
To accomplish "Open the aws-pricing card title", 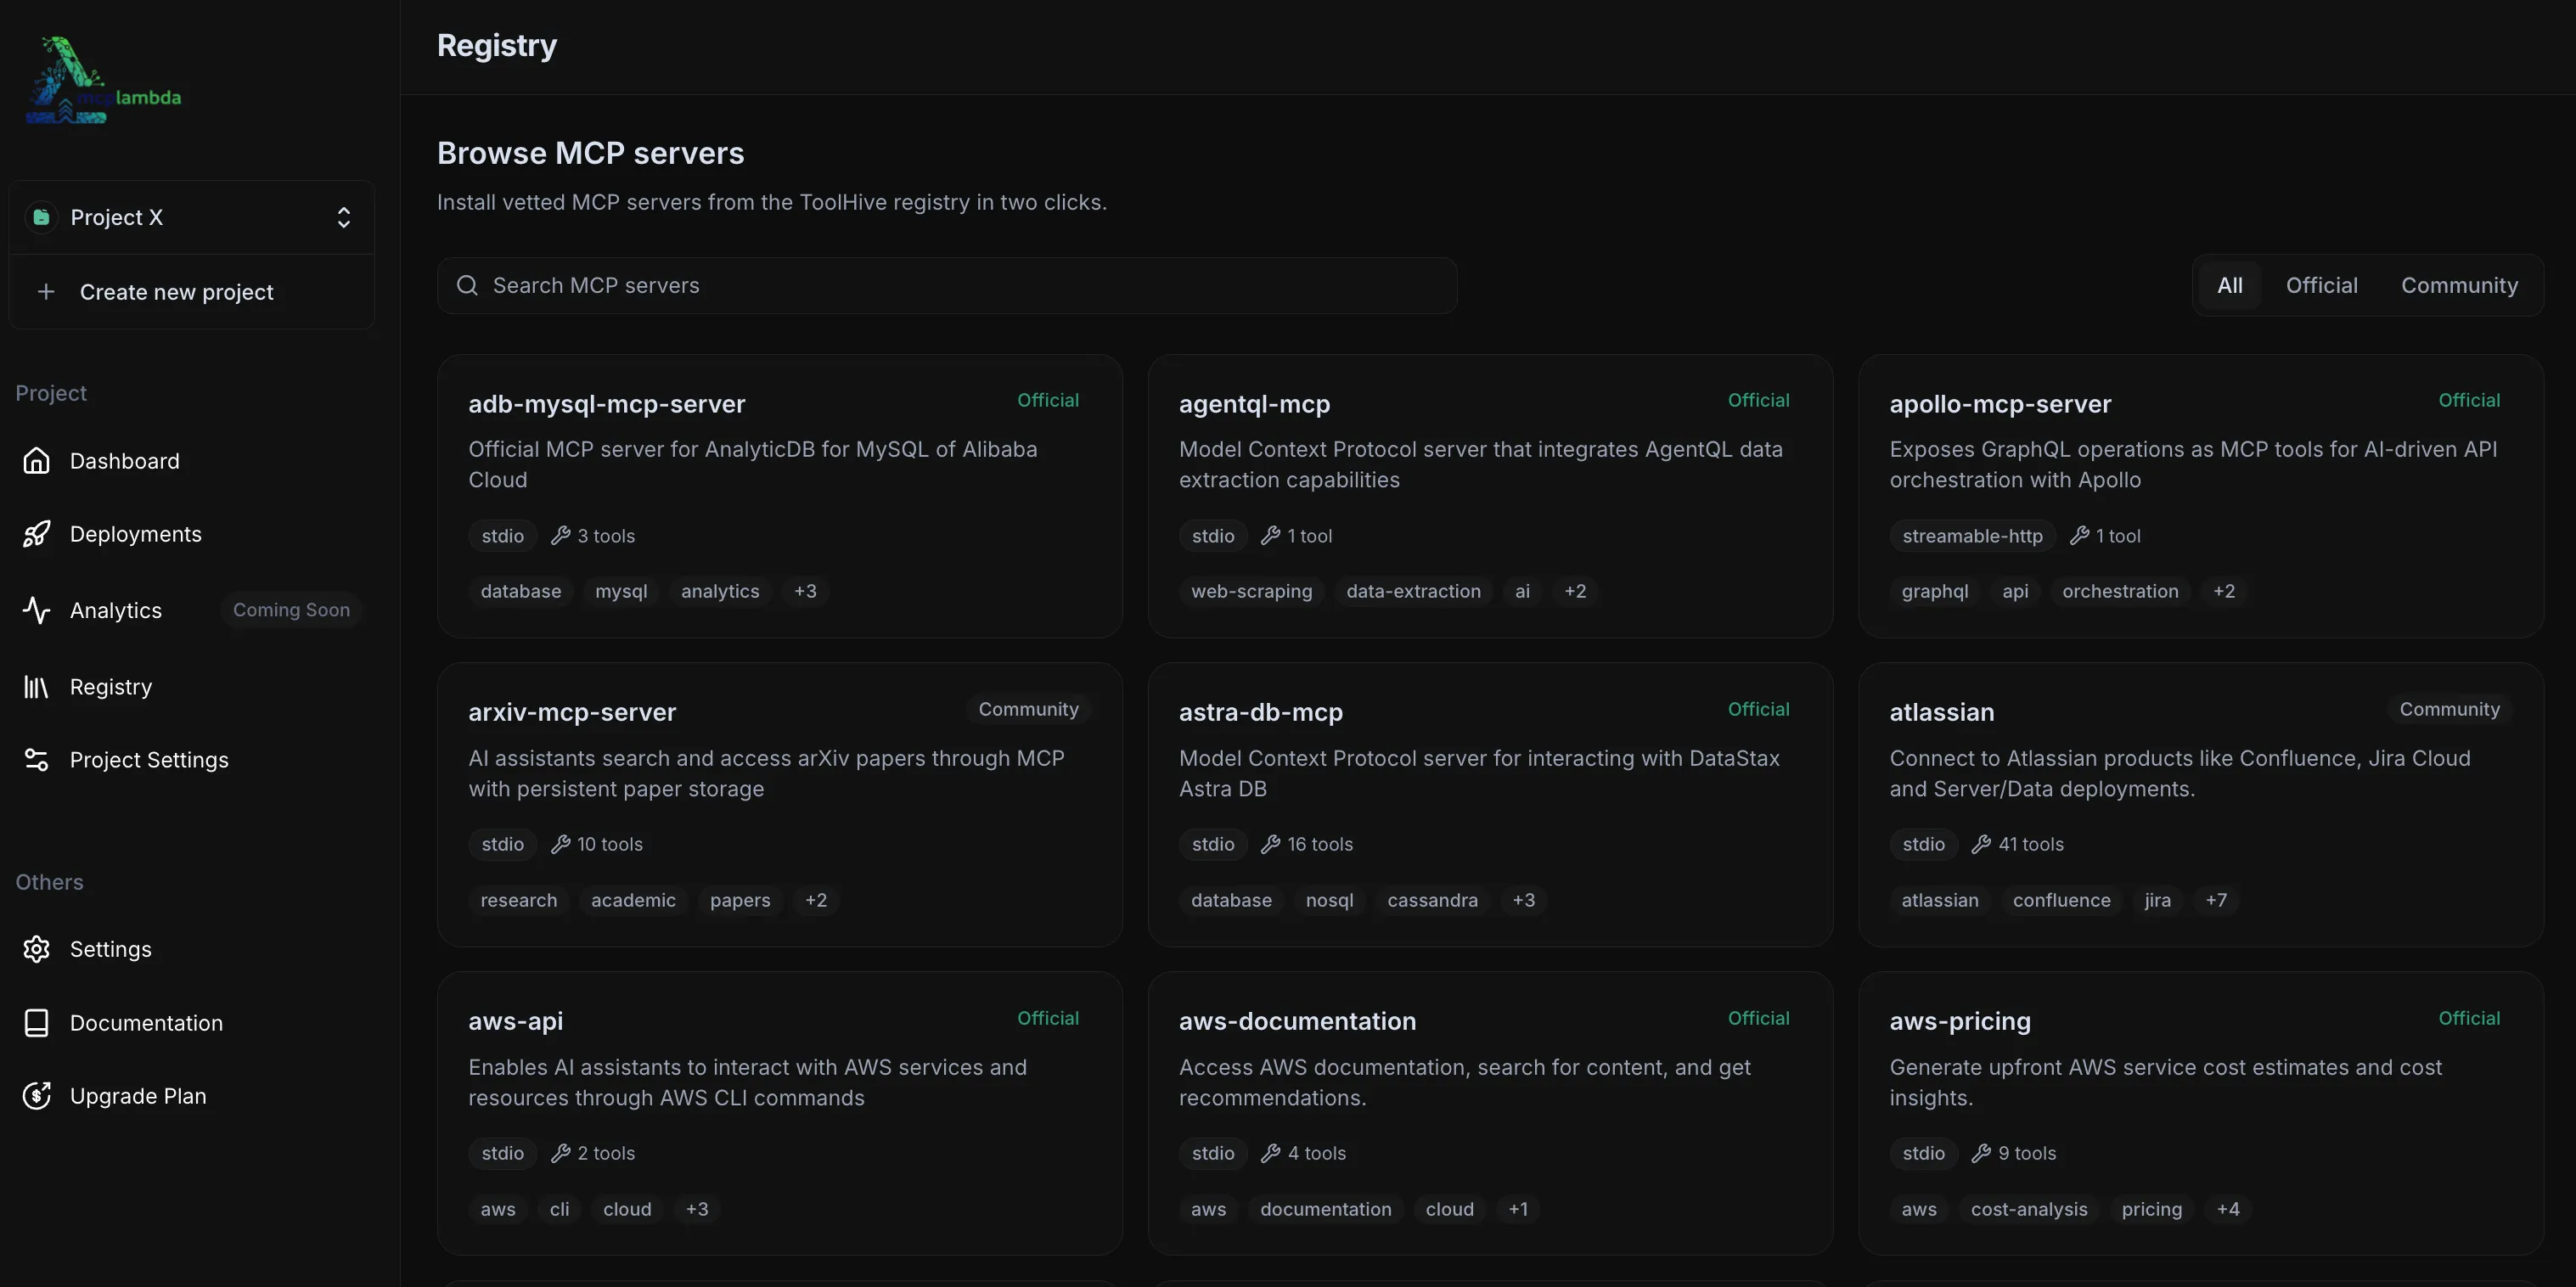I will tap(1960, 1021).
